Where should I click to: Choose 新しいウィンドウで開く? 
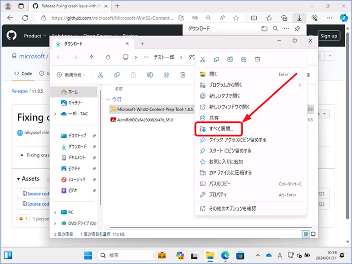tap(250, 107)
